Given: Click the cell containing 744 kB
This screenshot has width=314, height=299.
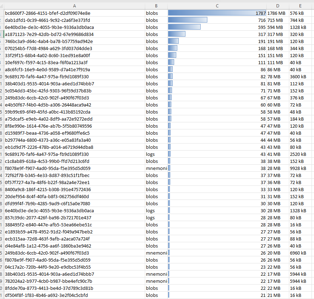Looking at the screenshot, I should (x=300, y=20).
